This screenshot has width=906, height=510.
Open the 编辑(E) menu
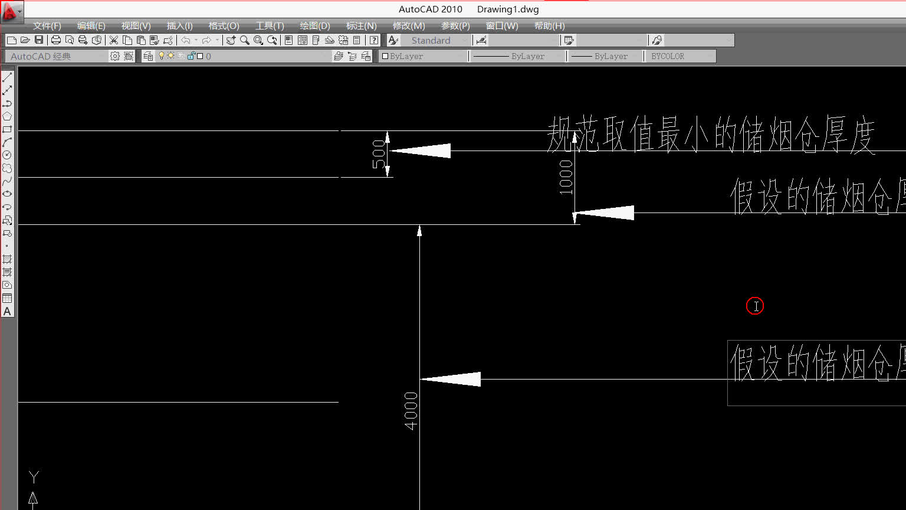point(91,26)
